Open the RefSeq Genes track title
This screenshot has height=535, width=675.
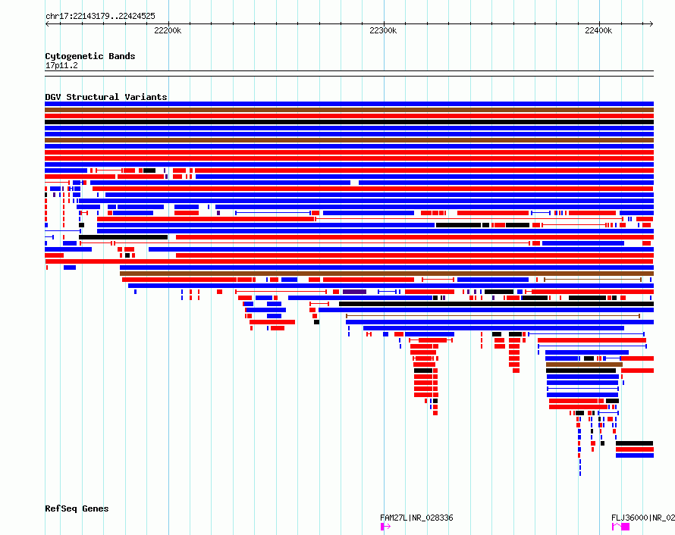coord(77,508)
